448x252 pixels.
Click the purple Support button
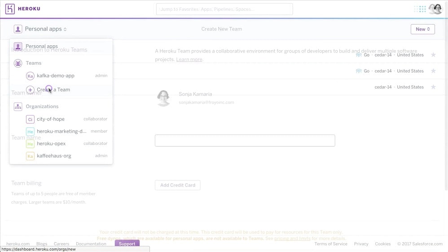tap(127, 243)
